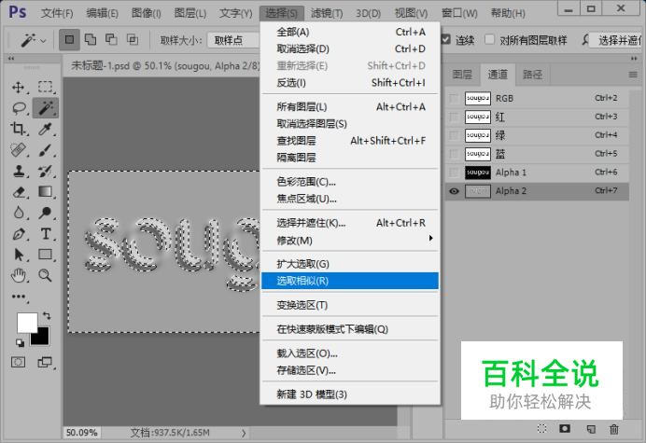Viewport: 646px width, 443px height.
Task: Switch to the 图层 panel tab
Action: point(462,75)
